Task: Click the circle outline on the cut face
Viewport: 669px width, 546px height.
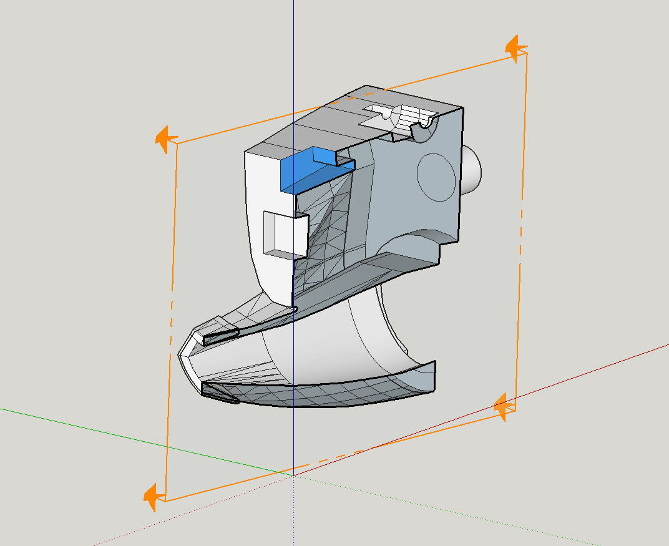Action: tap(436, 177)
